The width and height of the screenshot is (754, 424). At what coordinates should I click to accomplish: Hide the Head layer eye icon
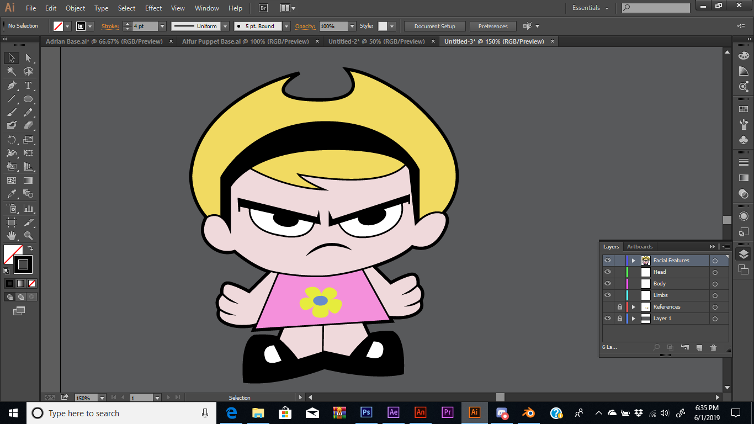pyautogui.click(x=608, y=272)
